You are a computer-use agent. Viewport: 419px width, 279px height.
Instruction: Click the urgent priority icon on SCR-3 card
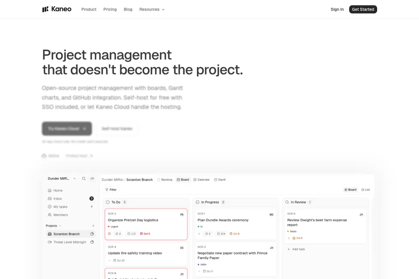(x=109, y=234)
